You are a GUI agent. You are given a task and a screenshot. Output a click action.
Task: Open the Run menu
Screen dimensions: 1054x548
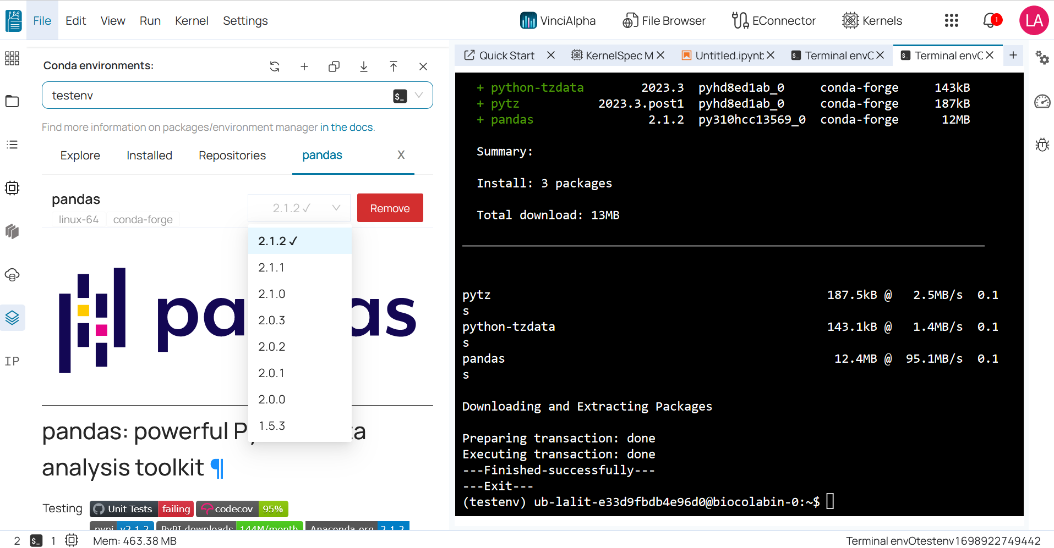coord(150,21)
